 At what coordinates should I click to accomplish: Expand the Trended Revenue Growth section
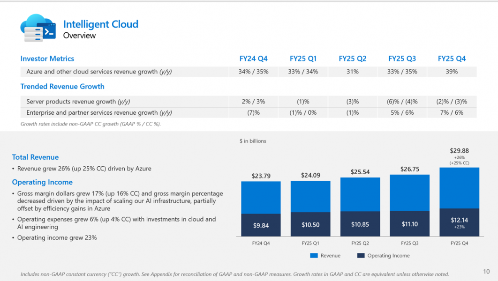(x=62, y=86)
